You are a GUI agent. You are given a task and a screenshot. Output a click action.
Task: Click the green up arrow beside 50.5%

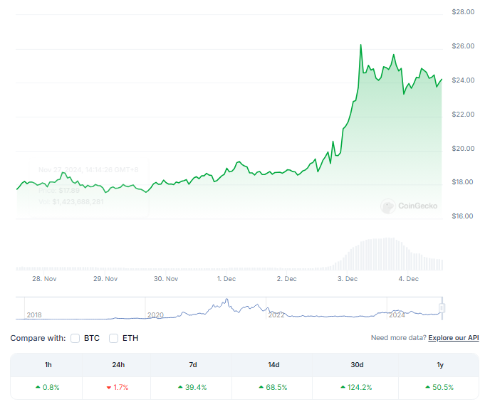pos(427,387)
